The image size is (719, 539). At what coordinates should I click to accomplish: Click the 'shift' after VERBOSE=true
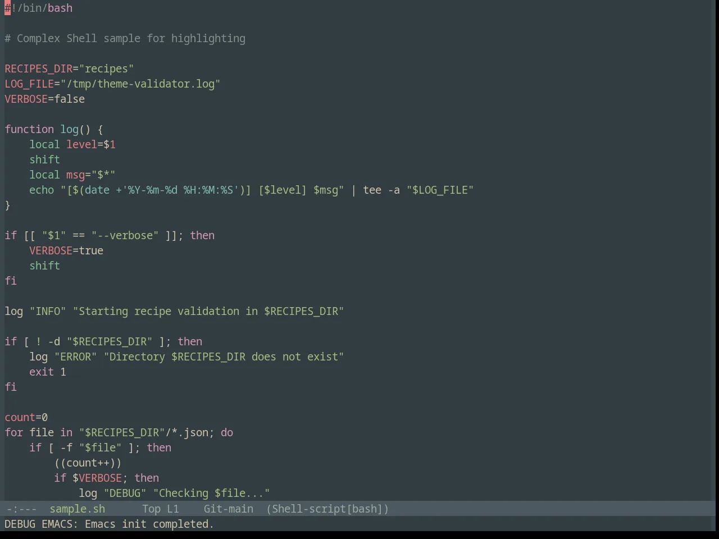[44, 266]
